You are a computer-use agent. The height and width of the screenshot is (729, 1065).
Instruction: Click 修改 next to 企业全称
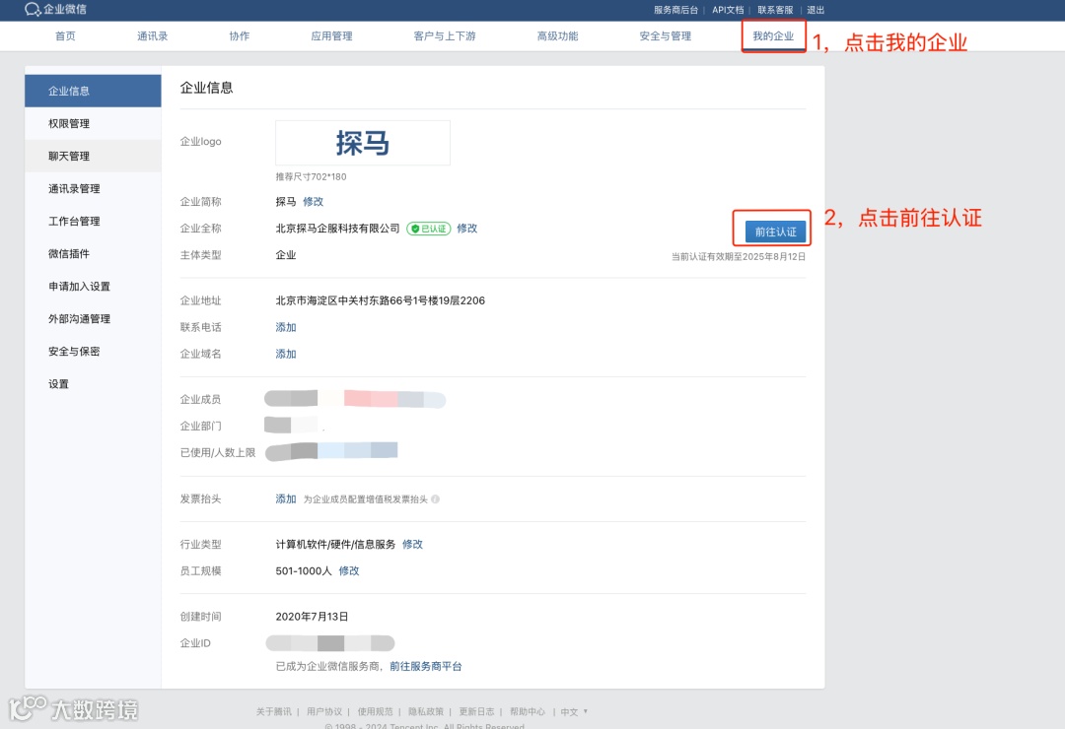pyautogui.click(x=466, y=229)
